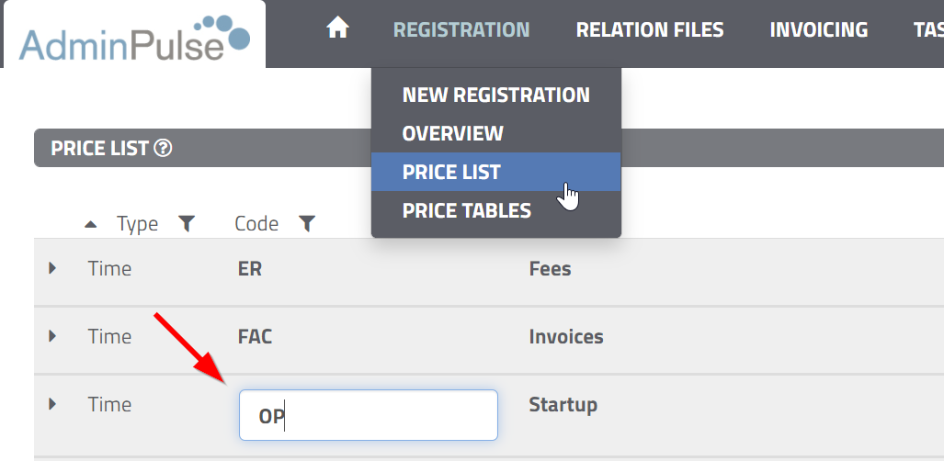Open the Price List help question mark
The width and height of the screenshot is (944, 461).
pyautogui.click(x=163, y=148)
